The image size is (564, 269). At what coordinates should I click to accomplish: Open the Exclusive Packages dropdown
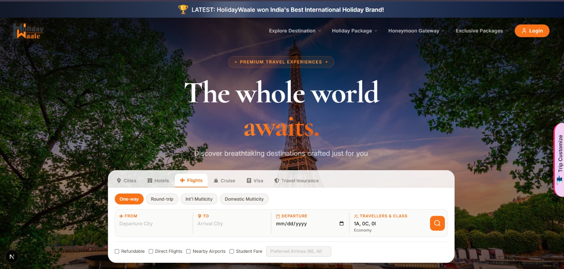coord(482,31)
